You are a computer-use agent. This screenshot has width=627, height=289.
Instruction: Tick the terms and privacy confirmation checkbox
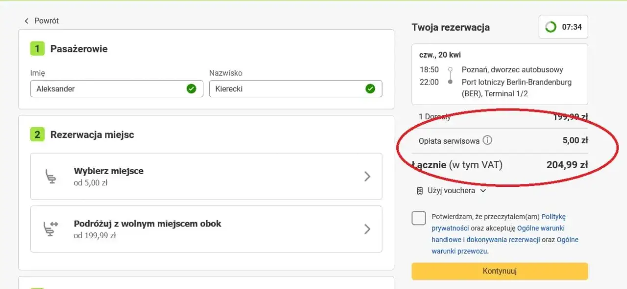(x=419, y=218)
